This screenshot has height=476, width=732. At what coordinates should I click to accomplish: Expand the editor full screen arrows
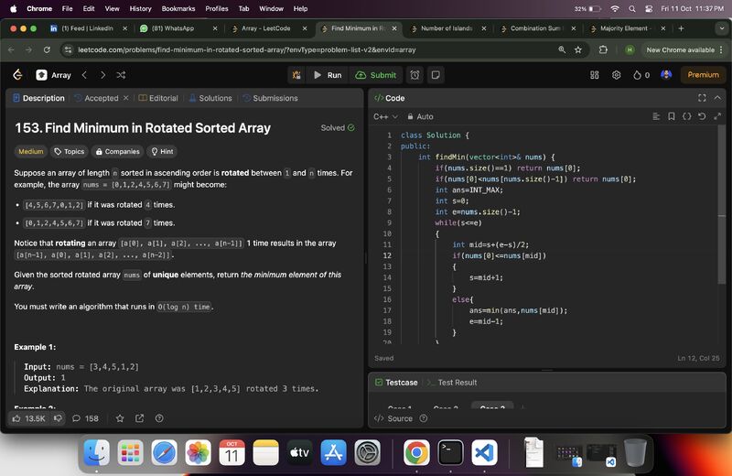717,116
